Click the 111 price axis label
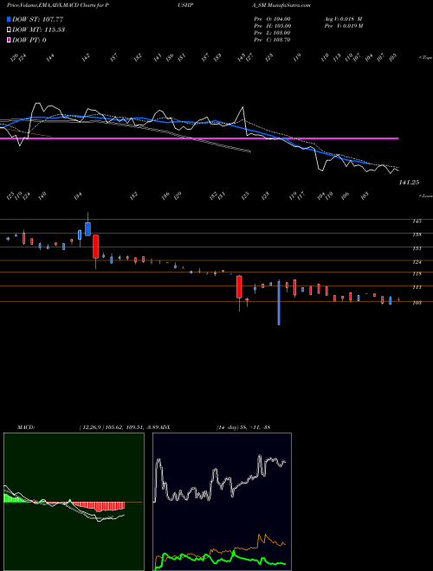The width and height of the screenshot is (433, 571). pyautogui.click(x=417, y=288)
